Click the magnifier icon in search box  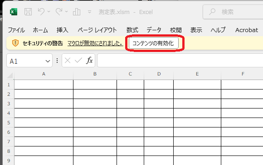pos(212,12)
